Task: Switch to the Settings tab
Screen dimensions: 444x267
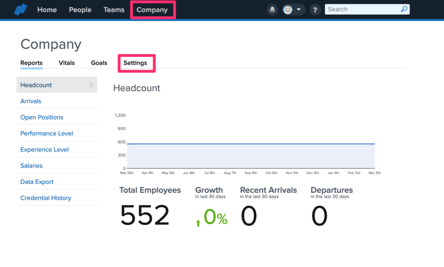Action: pyautogui.click(x=135, y=63)
